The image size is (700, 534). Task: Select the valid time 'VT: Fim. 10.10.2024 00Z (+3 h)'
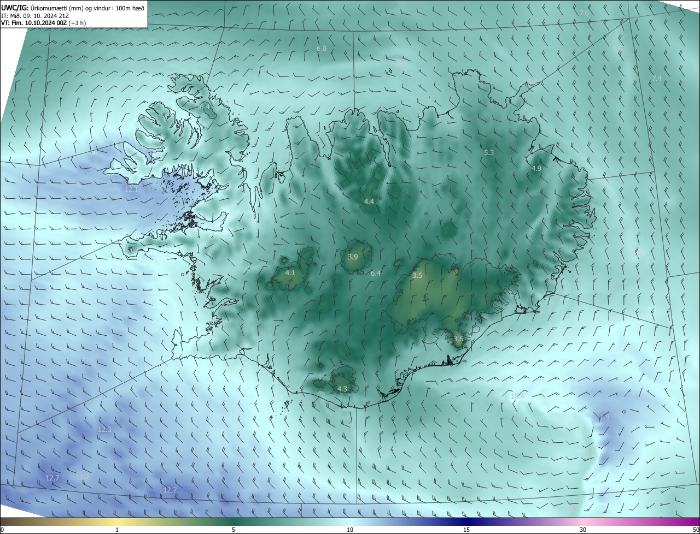point(43,23)
